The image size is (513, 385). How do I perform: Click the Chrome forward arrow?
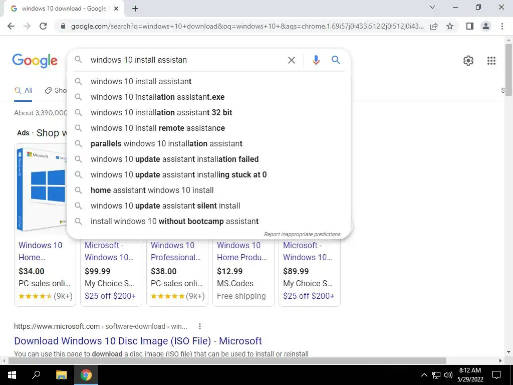(x=27, y=26)
